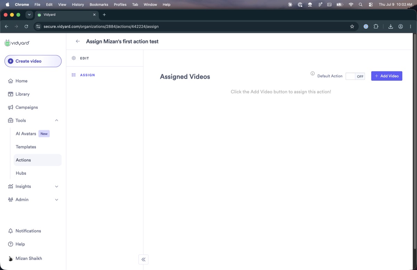
Task: Toggle Default Action switch
Action: [x=355, y=76]
